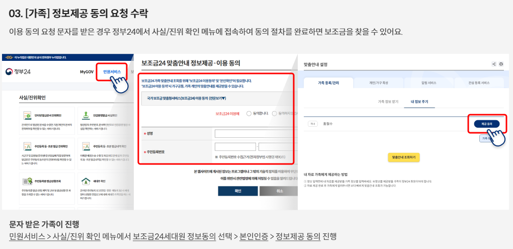Click the 성명 input field
Image resolution: width=513 pixels, height=249 pixels.
(x=256, y=134)
